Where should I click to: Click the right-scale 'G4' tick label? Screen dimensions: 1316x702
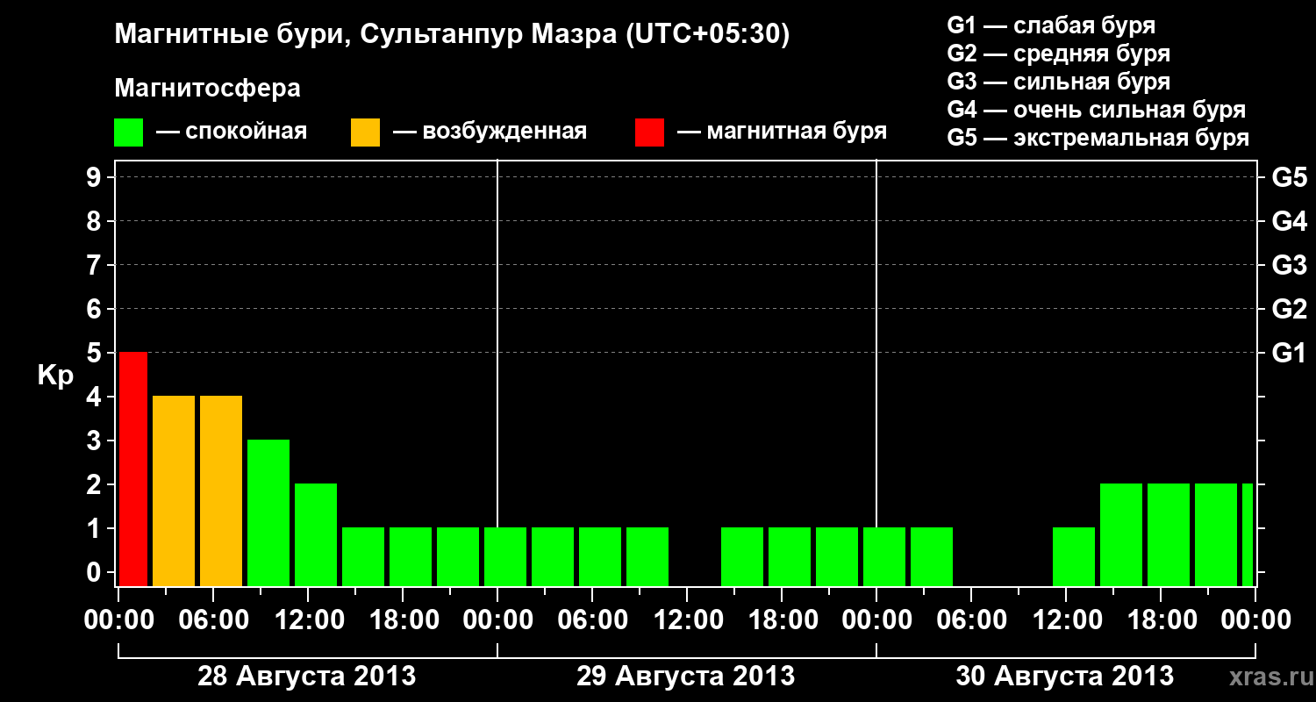click(1289, 222)
